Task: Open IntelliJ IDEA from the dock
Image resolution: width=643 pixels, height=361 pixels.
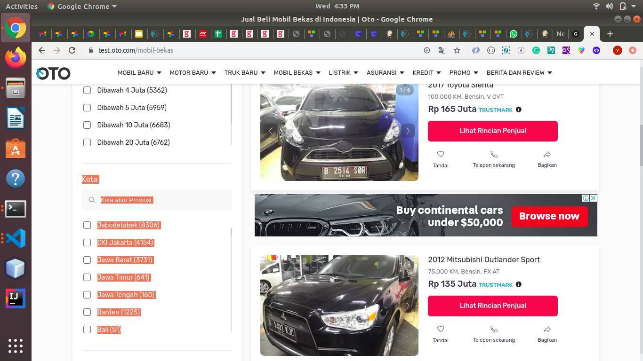Action: (x=16, y=298)
